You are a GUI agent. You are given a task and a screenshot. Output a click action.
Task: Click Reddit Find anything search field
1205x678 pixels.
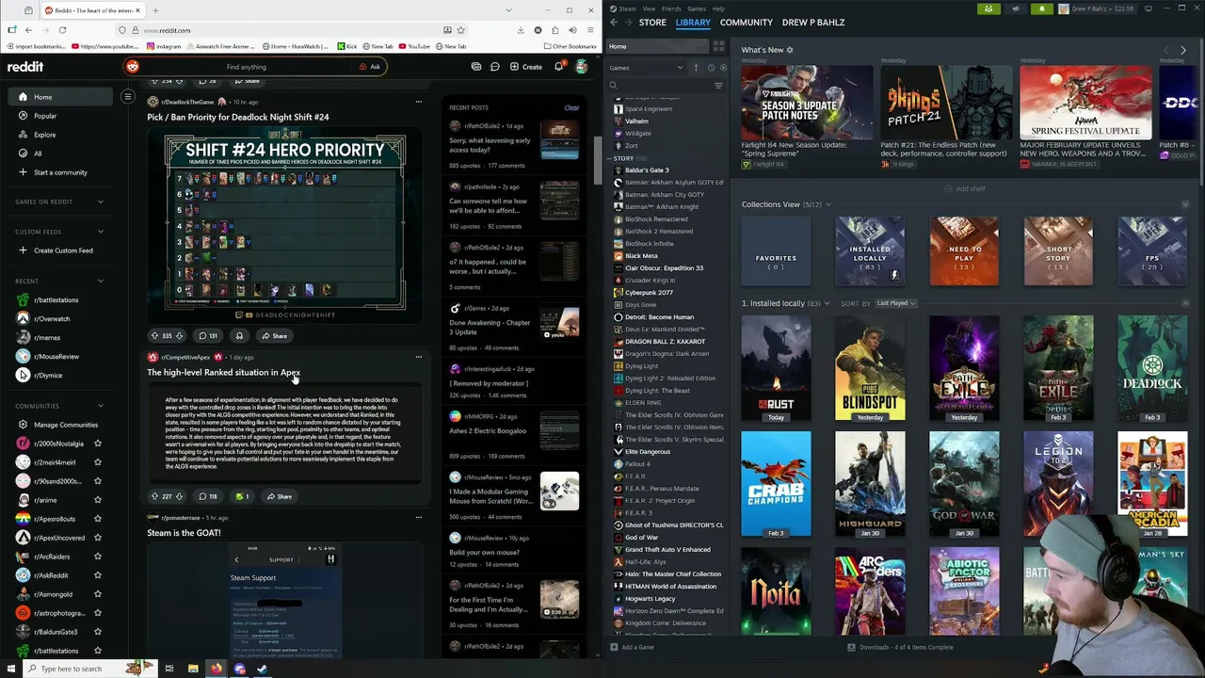click(x=246, y=67)
